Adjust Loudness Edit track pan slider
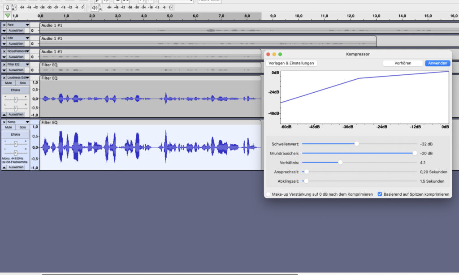 pos(16,108)
